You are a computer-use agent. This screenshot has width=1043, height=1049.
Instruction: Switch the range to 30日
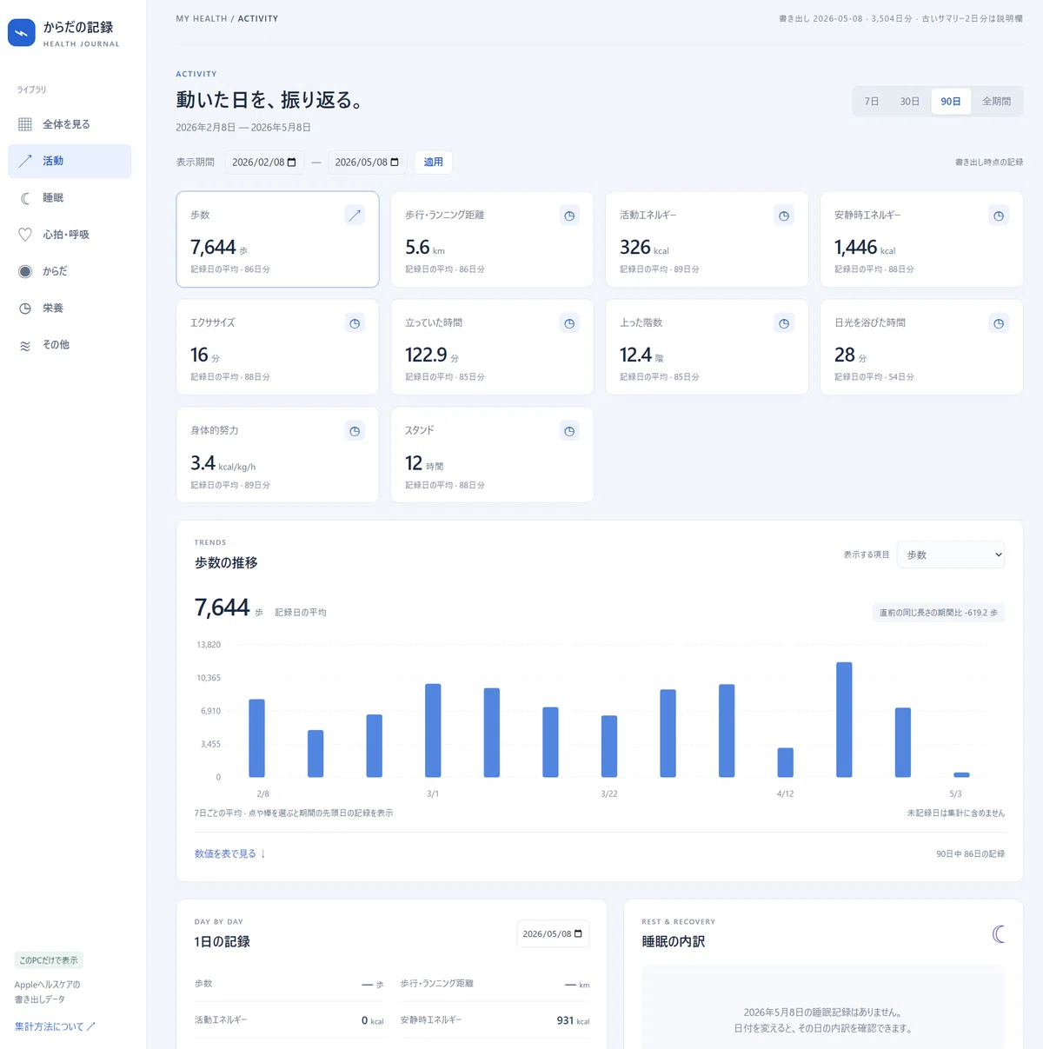pyautogui.click(x=909, y=102)
